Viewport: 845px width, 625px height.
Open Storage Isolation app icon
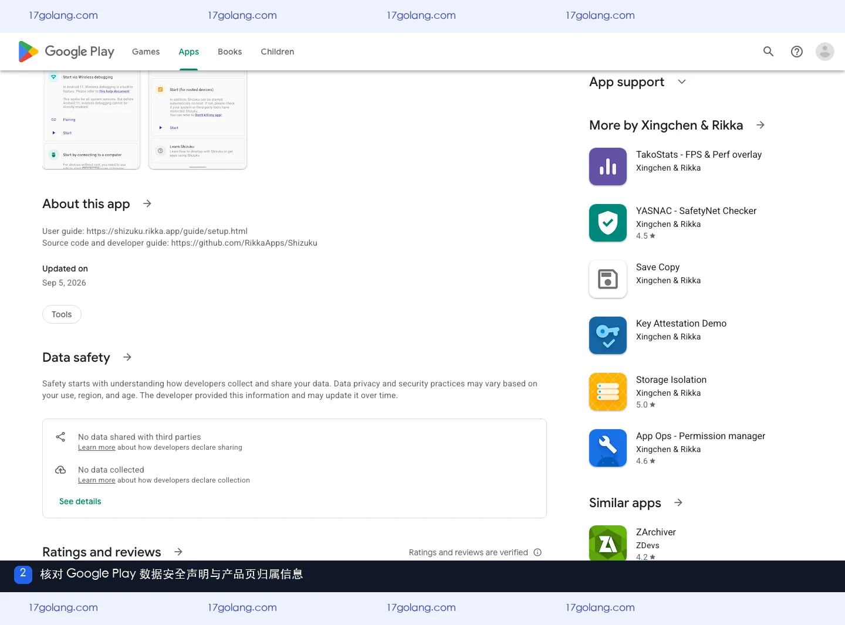(608, 392)
